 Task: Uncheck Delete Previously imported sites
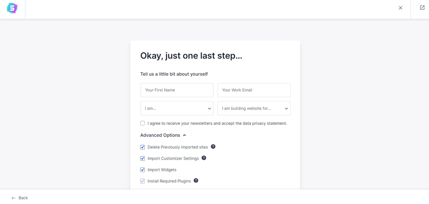click(x=143, y=147)
